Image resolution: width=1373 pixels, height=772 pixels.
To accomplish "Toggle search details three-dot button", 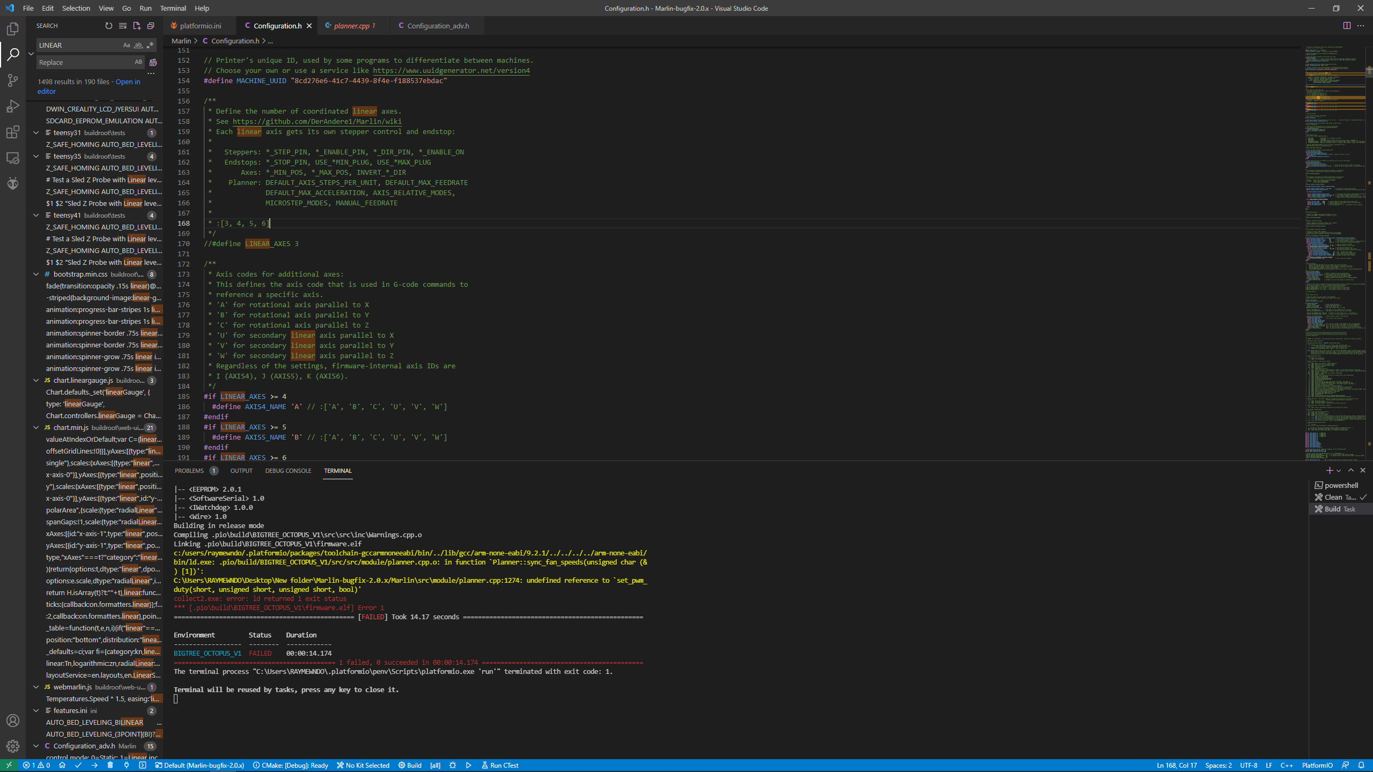I will click(x=151, y=73).
